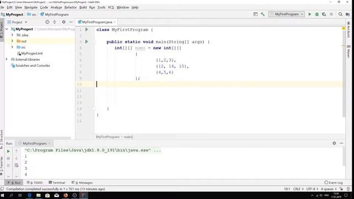Image resolution: width=354 pixels, height=199 pixels.
Task: Expand the src folder in tree
Action: [12, 47]
